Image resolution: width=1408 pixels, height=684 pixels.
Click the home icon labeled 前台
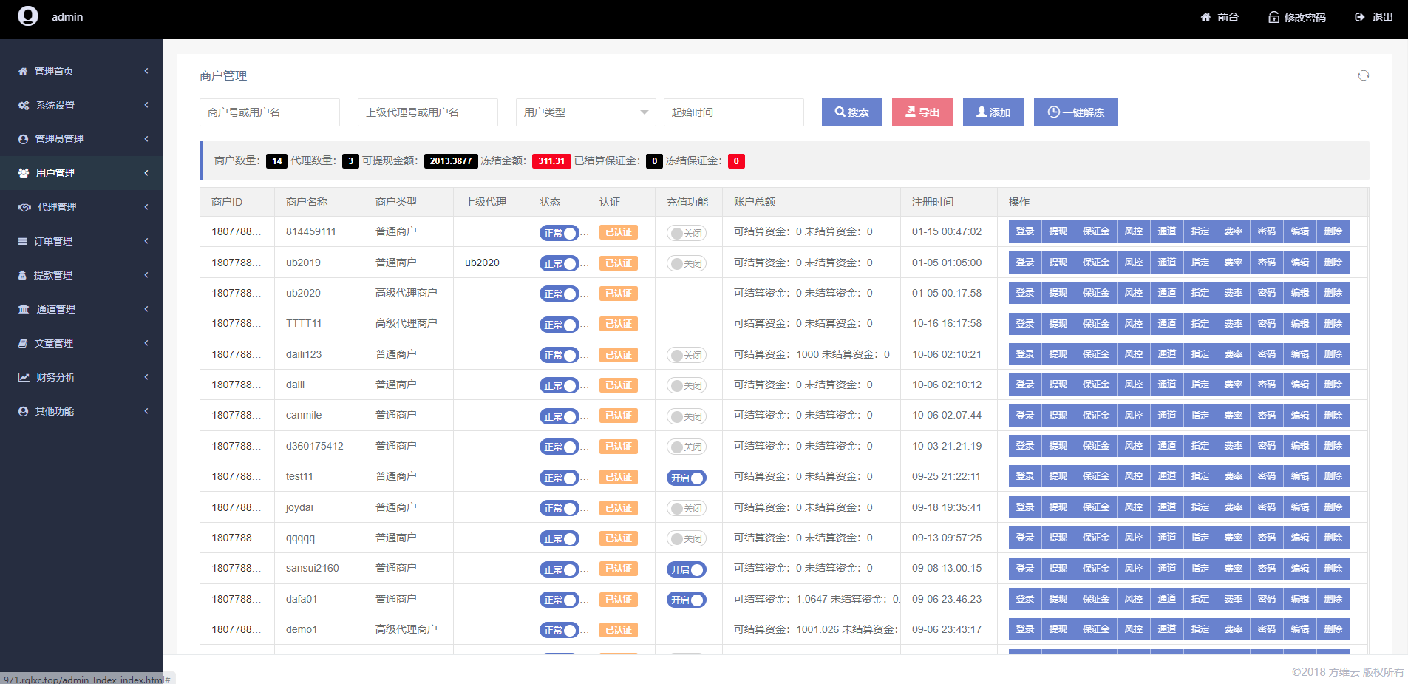pos(1205,17)
